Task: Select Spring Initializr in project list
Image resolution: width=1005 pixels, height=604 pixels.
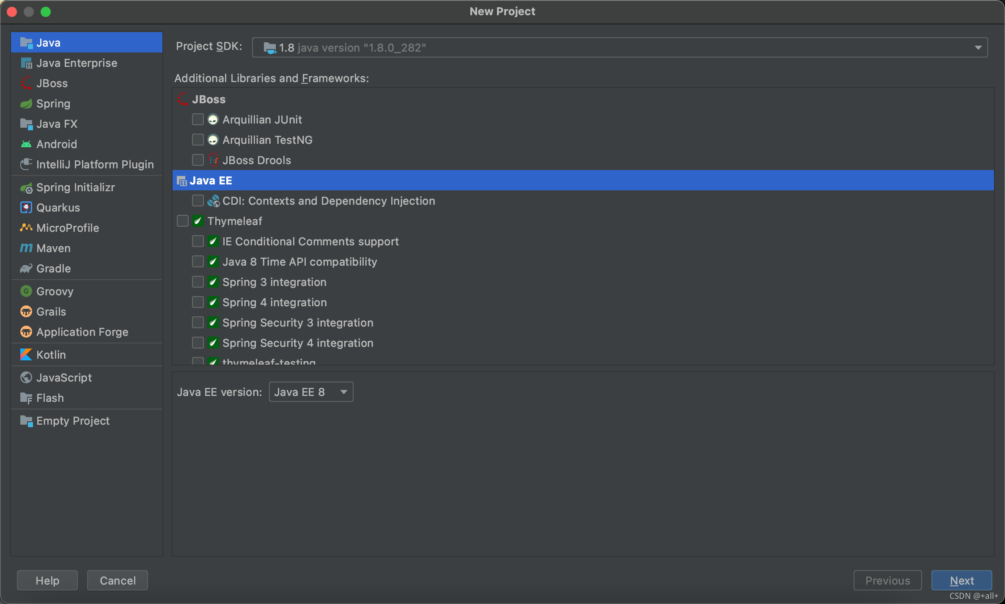Action: pos(75,187)
